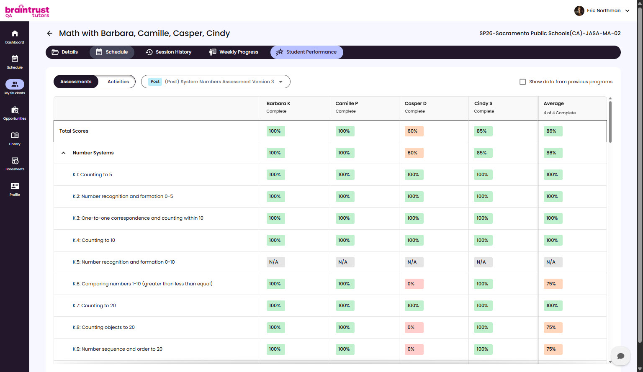Viewport: 643px width, 372px height.
Task: Click the 75% average for K.6
Action: coord(553,284)
